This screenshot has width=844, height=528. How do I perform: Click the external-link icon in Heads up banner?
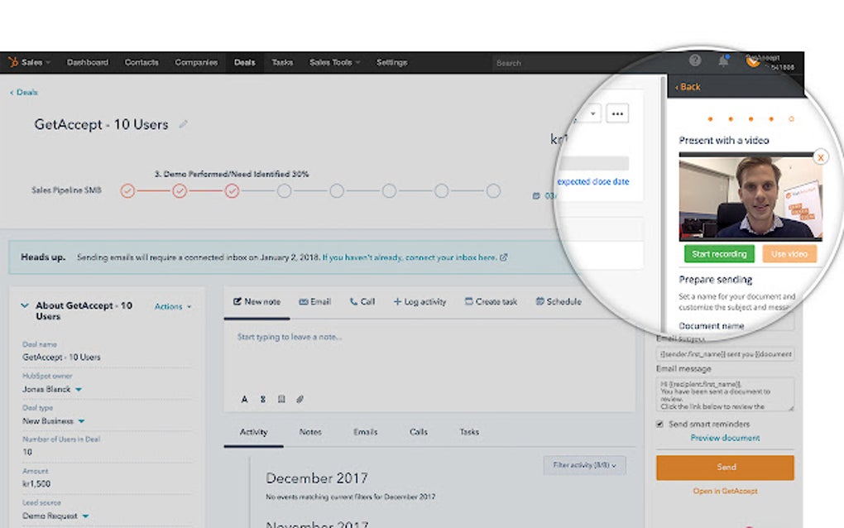(503, 257)
